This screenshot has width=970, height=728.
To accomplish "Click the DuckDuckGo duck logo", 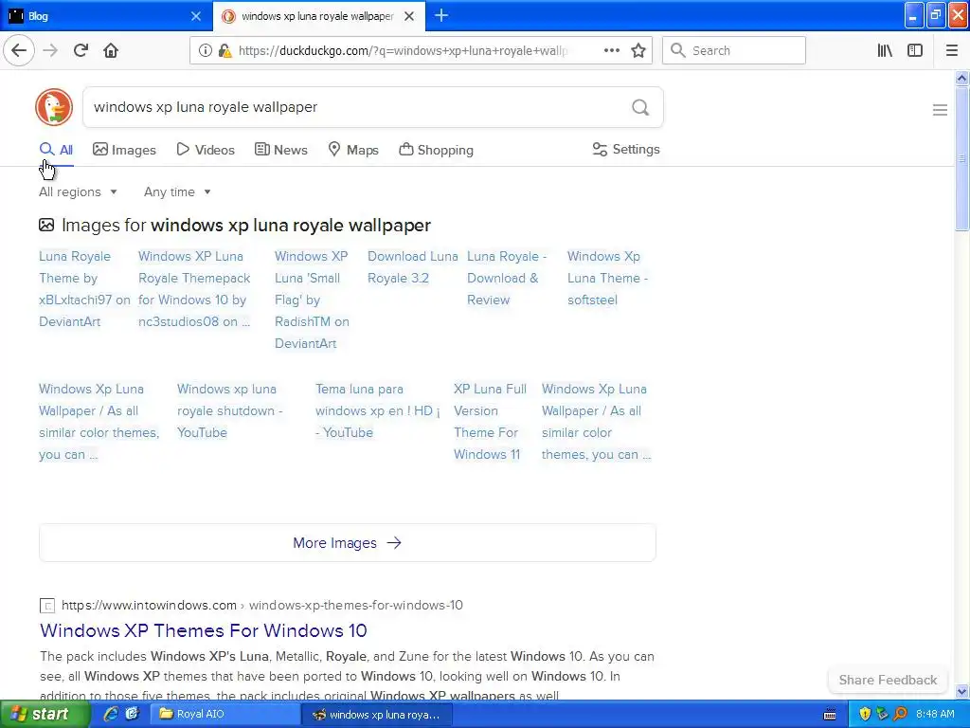I will tap(54, 107).
